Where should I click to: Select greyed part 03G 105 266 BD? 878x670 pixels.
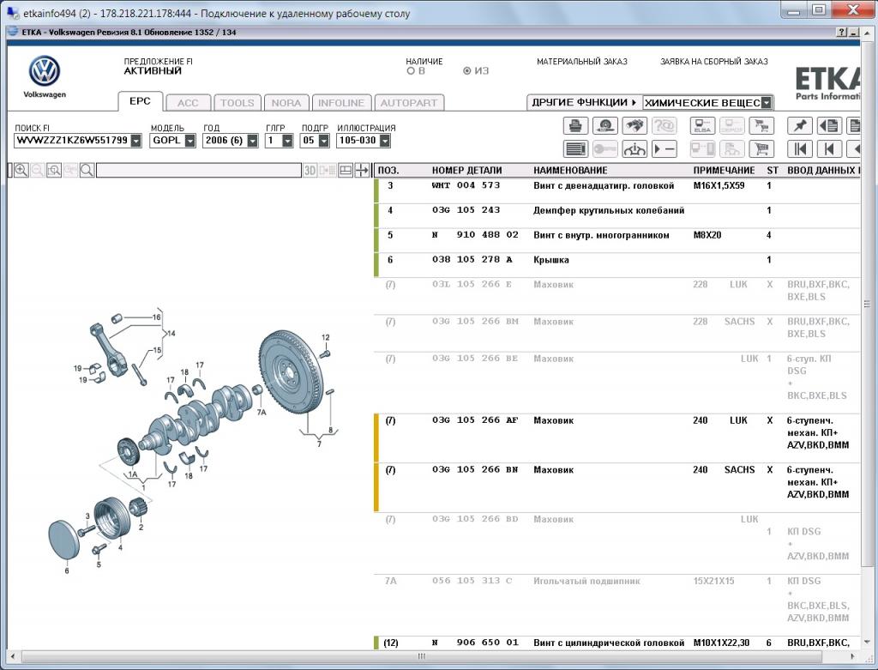pyautogui.click(x=617, y=543)
